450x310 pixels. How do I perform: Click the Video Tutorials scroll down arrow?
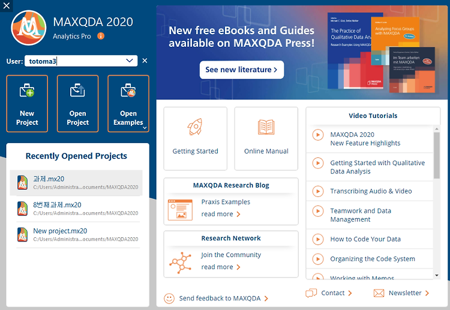[x=437, y=275]
